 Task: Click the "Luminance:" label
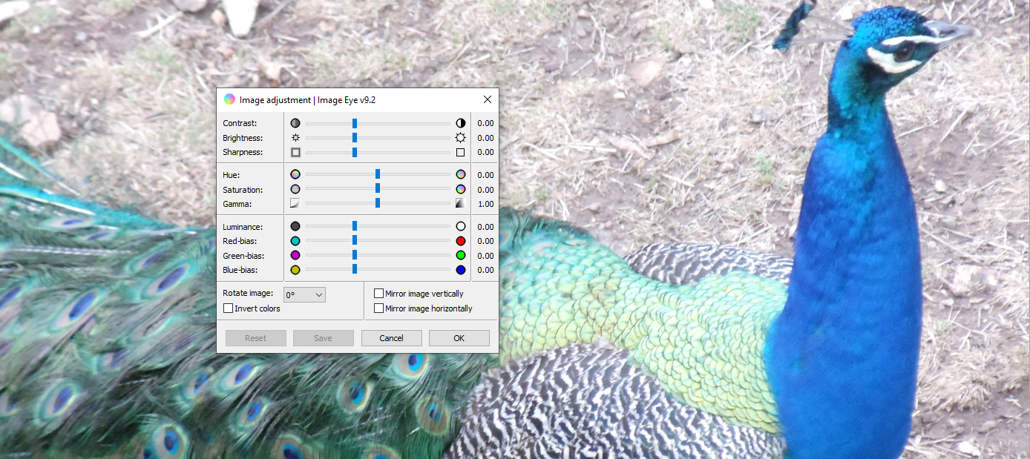click(x=243, y=227)
